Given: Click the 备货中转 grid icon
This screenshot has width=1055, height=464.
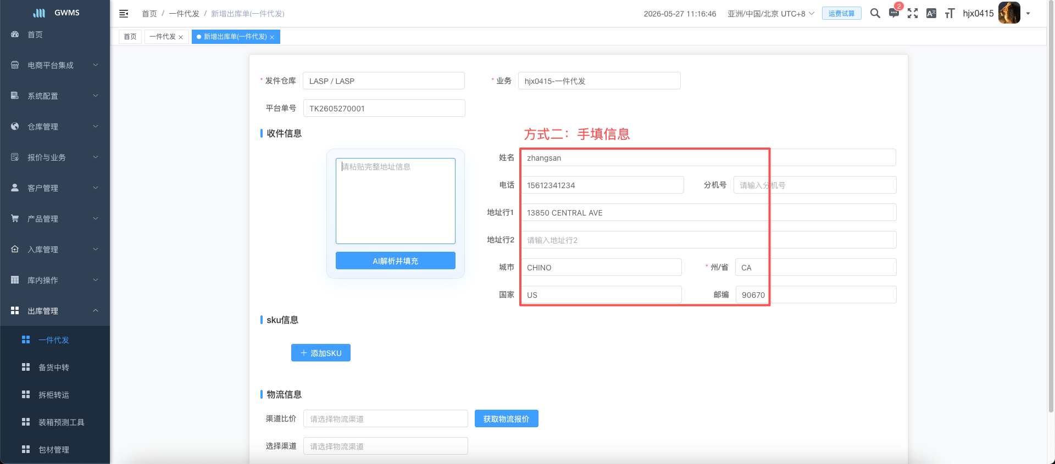Looking at the screenshot, I should click(26, 367).
